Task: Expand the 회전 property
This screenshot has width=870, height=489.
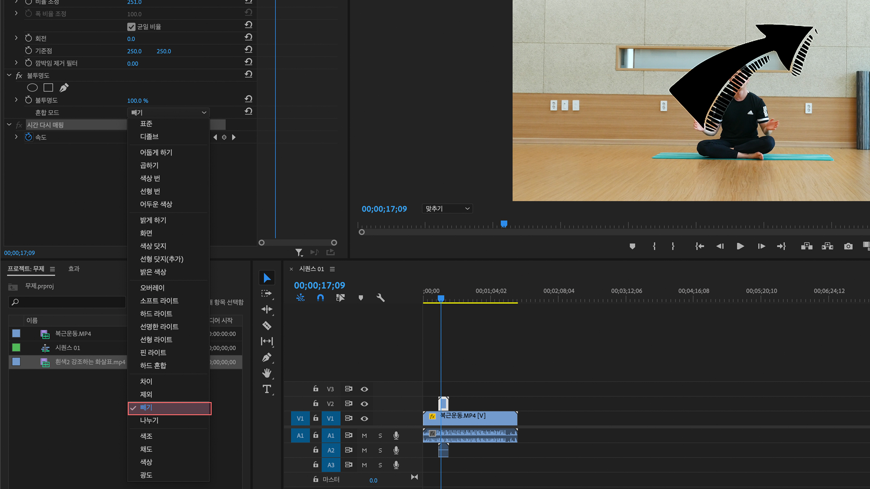Action: 16,38
